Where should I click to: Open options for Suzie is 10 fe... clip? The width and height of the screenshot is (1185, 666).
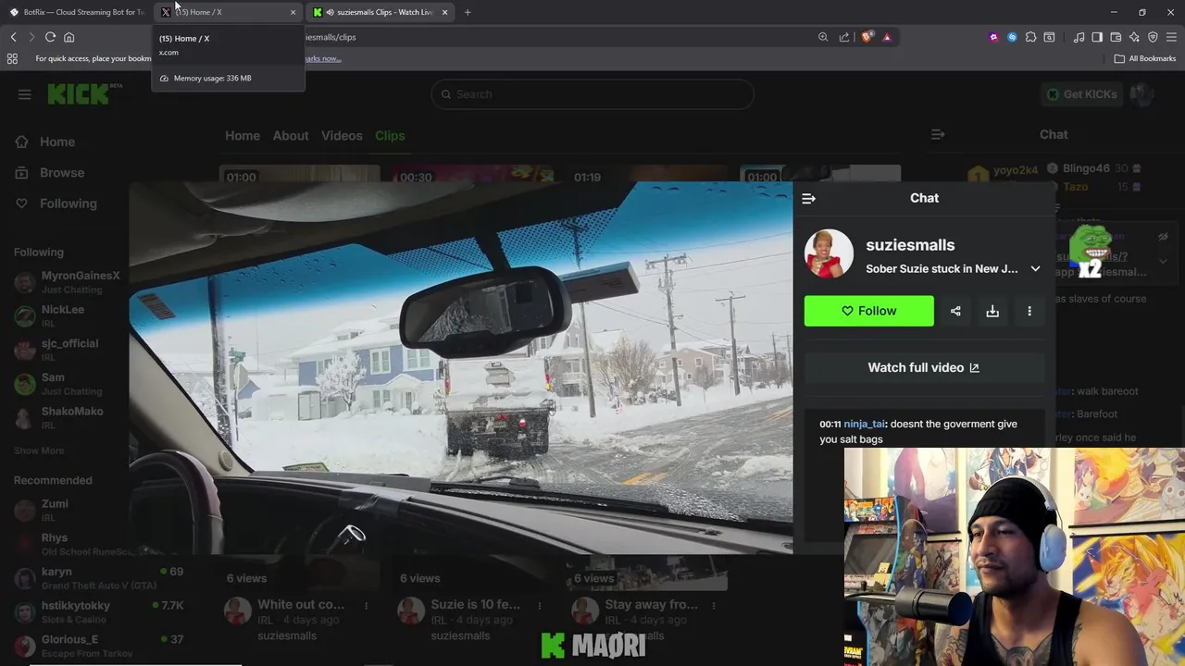pos(540,605)
